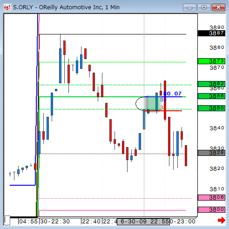Click the 22:40 time axis label
229x229 pixels.
[91, 222]
